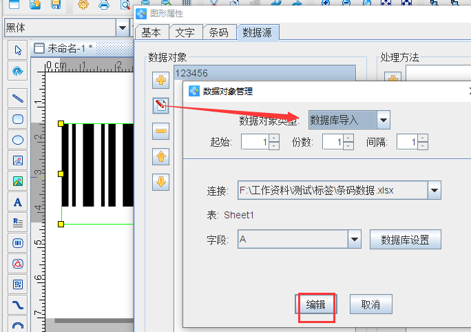Click the blue rotate-arrow tool in left toolbar
This screenshot has height=332, width=471.
point(18,71)
